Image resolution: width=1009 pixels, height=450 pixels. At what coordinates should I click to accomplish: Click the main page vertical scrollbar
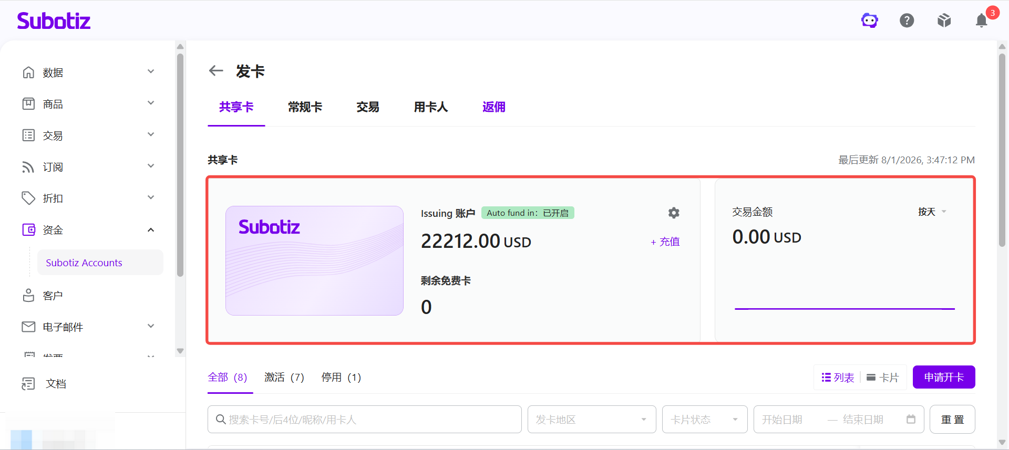(1002, 150)
